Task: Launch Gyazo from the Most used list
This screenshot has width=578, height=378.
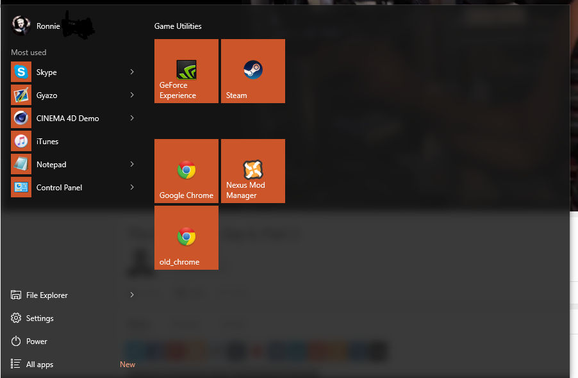Action: pos(72,95)
